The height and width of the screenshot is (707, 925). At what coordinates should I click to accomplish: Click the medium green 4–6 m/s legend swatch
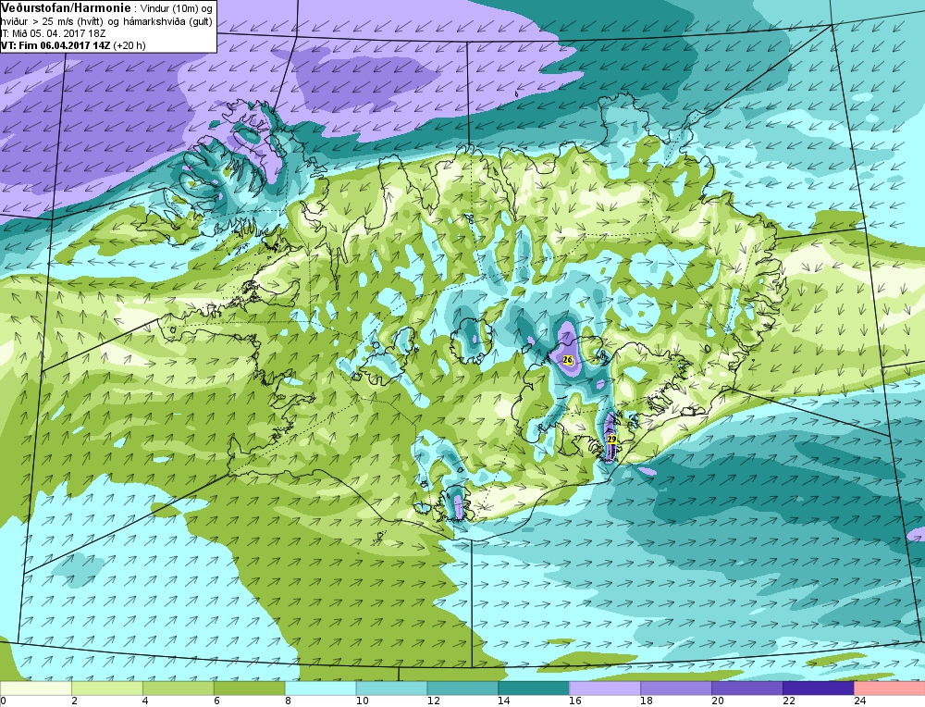click(x=179, y=688)
